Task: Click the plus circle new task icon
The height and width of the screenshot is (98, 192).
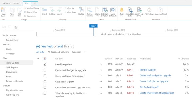Action: 38,46
